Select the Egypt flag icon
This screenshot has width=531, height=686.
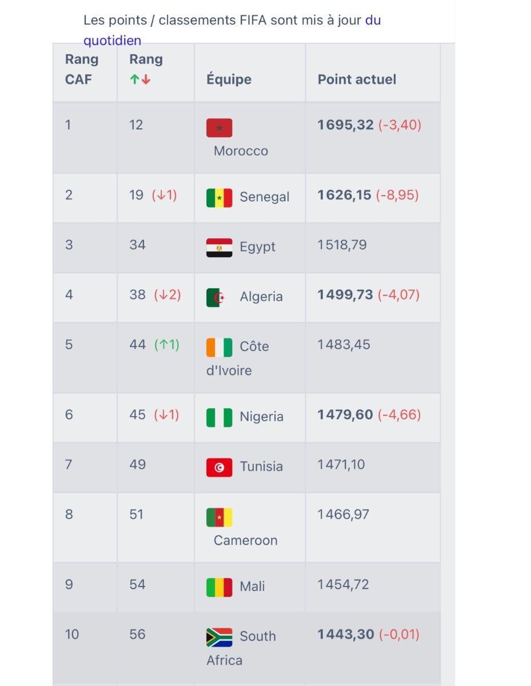click(x=219, y=248)
